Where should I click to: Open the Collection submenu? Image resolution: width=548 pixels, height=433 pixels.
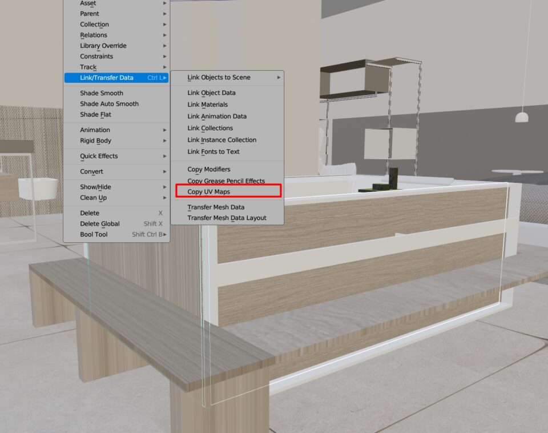[95, 25]
